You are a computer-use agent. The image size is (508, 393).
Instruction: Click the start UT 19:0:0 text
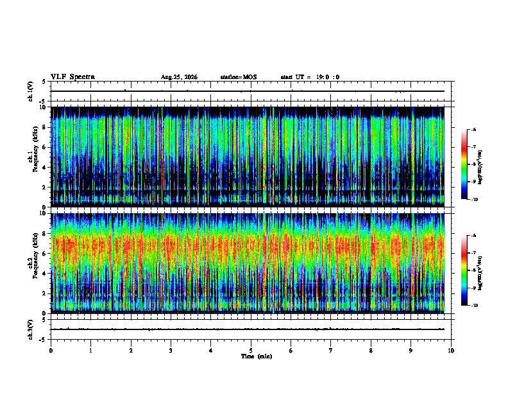coord(310,77)
